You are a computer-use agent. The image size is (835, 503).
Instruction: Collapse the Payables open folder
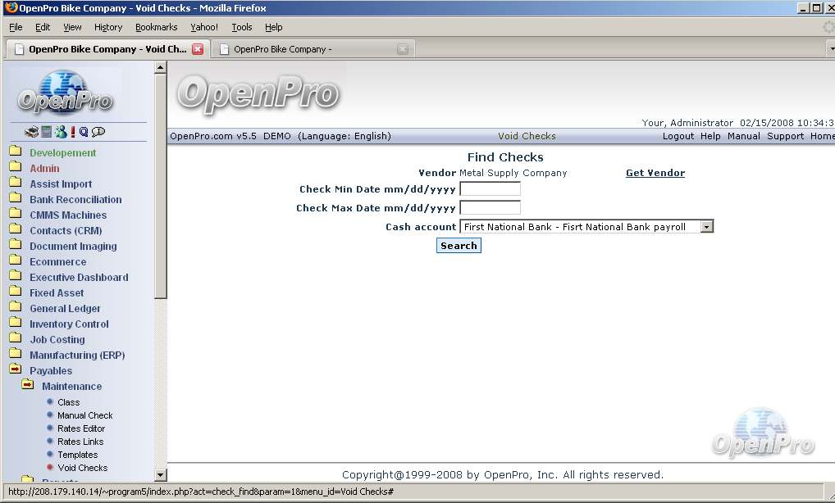tap(16, 369)
